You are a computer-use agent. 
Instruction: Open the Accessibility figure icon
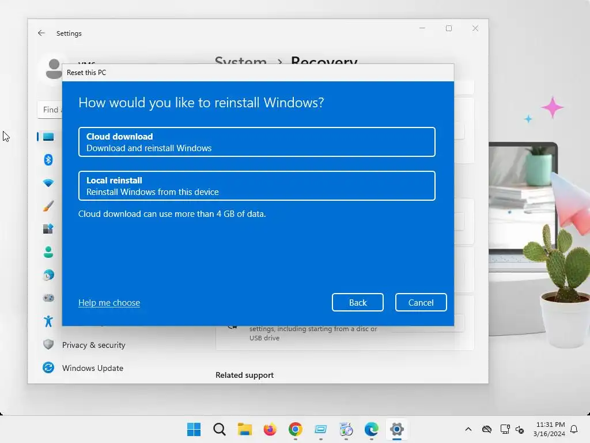[48, 321]
